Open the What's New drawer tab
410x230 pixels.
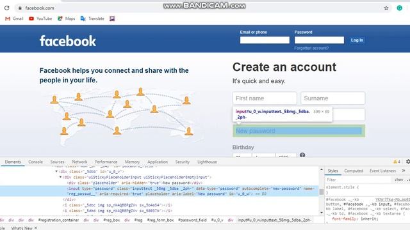click(22, 228)
